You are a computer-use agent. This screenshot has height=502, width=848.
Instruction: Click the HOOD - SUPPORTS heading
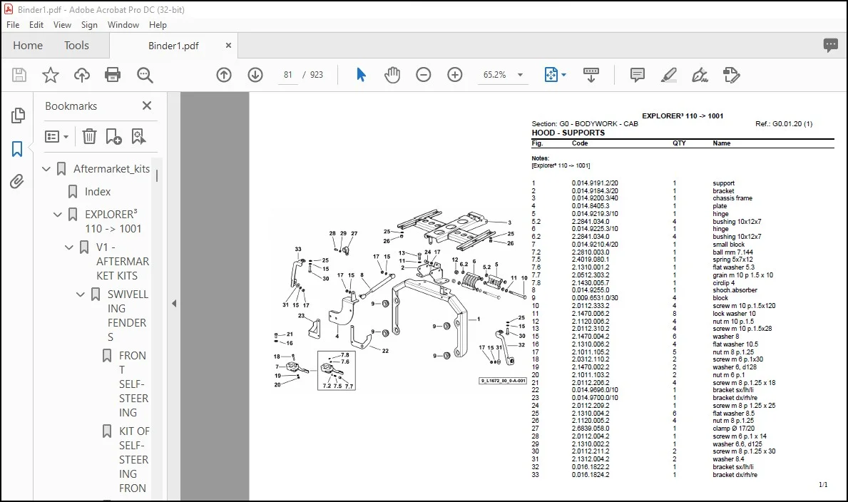(568, 133)
